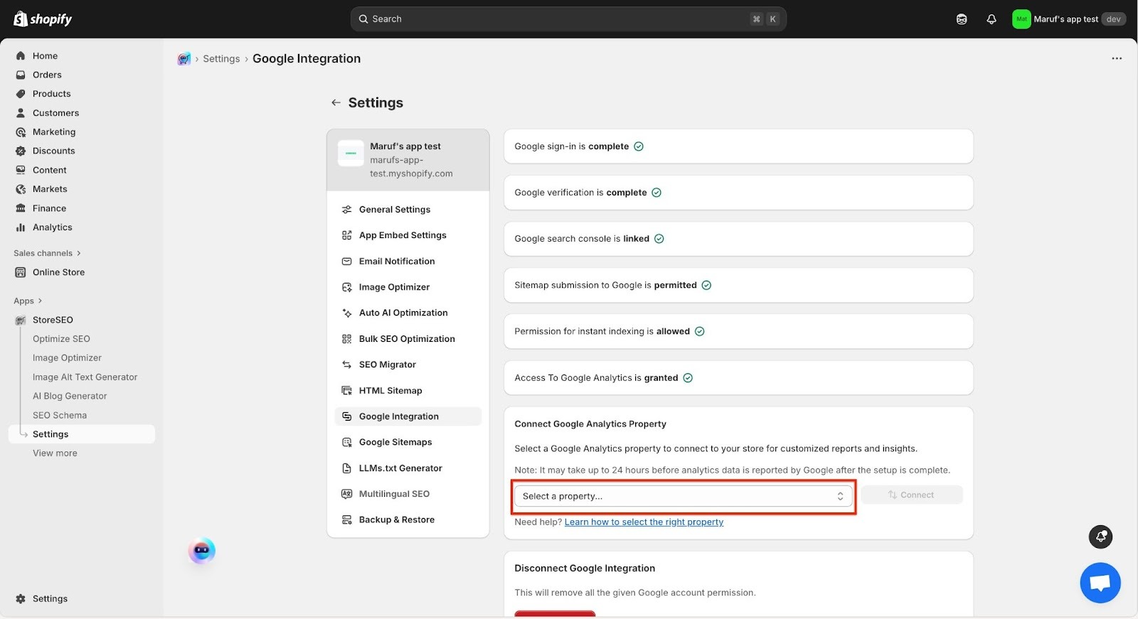Select Settings under StoreSEO in sidebar
Viewport: 1138px width, 619px height.
coord(82,434)
